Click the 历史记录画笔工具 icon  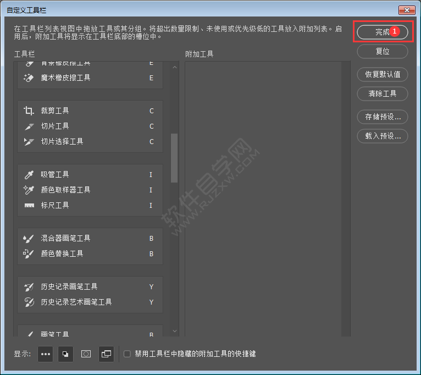point(29,287)
